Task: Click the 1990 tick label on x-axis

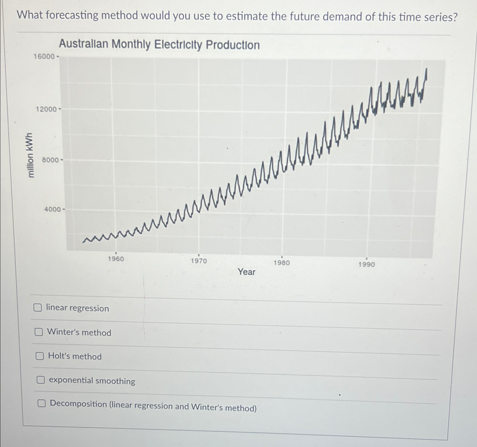Action: (x=366, y=264)
